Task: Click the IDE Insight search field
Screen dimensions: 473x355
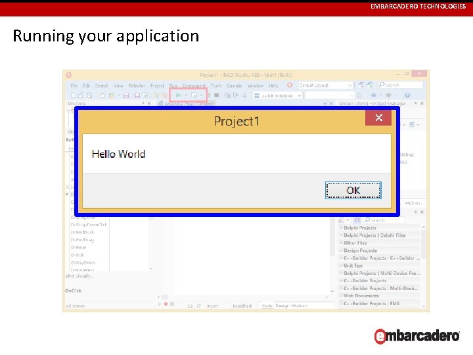Action: pos(400,85)
